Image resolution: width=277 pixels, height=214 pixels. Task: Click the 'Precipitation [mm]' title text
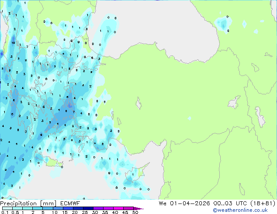pyautogui.click(x=28, y=204)
